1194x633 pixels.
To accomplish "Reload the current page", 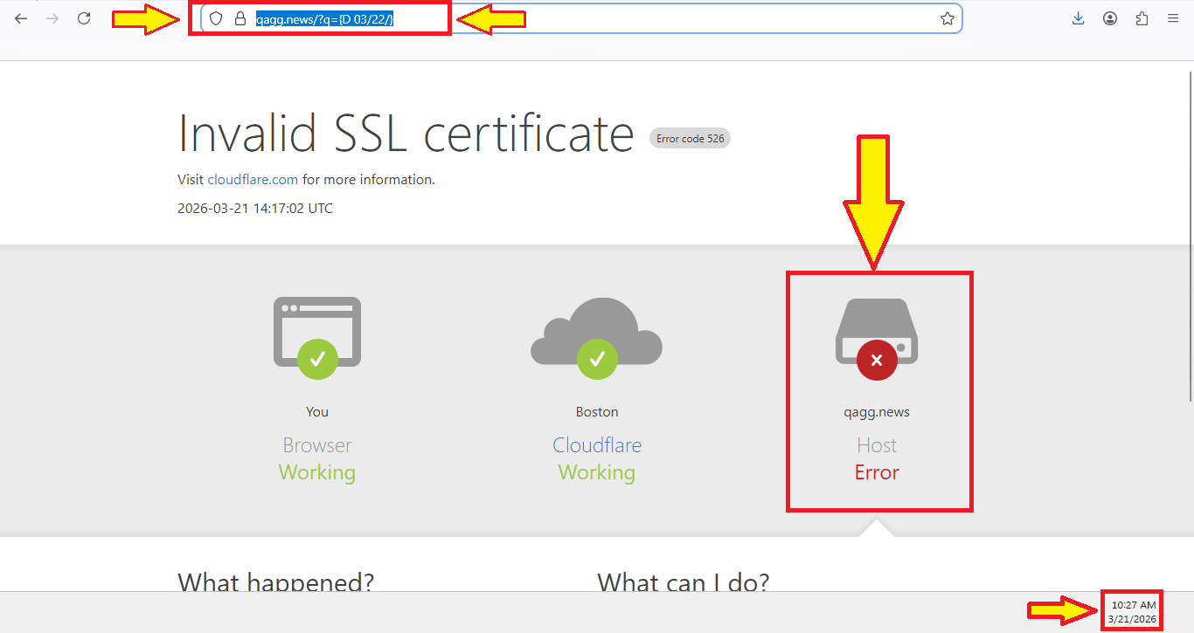I will coord(84,18).
